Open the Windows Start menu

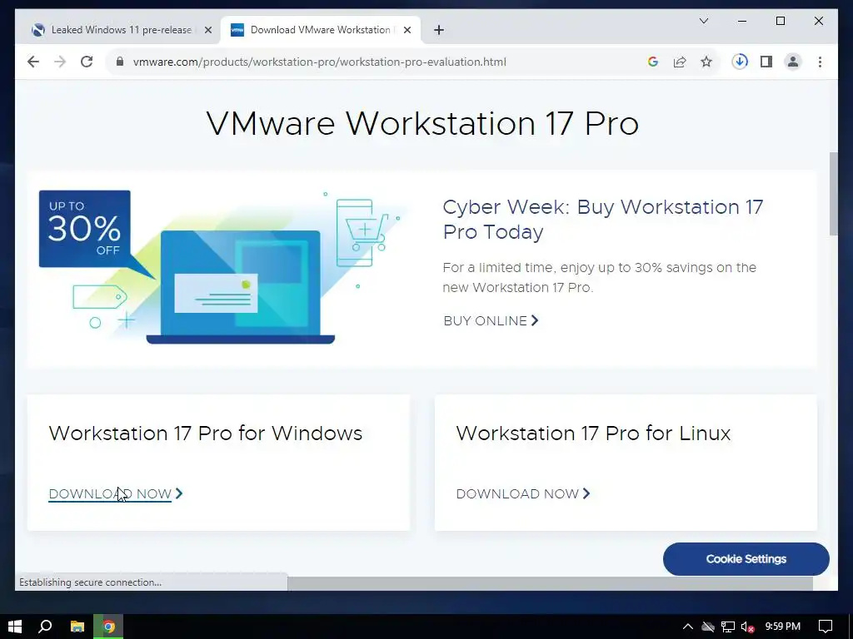click(x=15, y=627)
